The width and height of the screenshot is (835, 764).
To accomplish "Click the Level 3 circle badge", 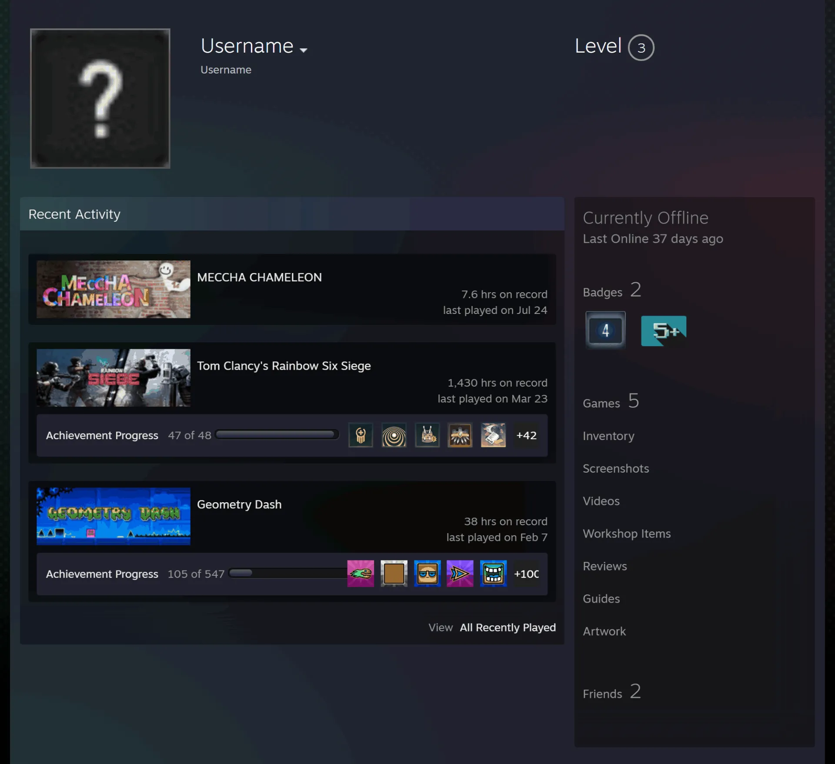I will [x=641, y=47].
